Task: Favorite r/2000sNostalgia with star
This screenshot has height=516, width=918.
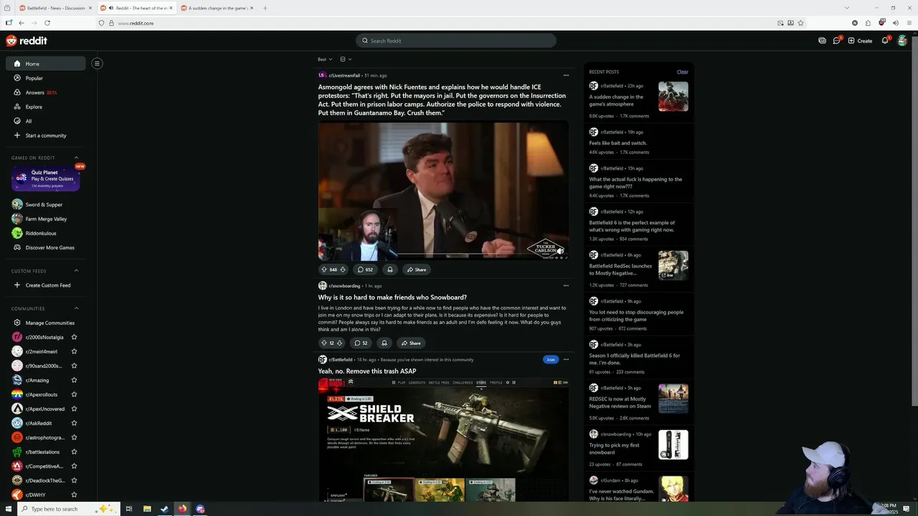Action: [74, 338]
